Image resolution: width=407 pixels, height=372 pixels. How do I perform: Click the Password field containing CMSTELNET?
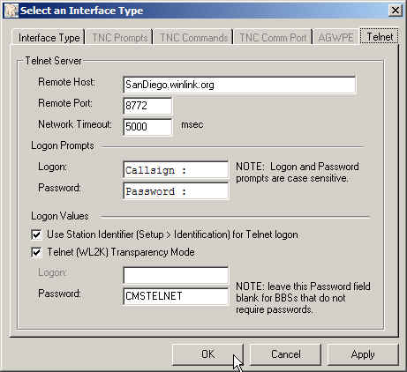tap(176, 296)
